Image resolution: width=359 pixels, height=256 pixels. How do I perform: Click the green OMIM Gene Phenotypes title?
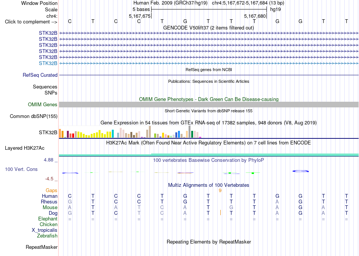209,99
